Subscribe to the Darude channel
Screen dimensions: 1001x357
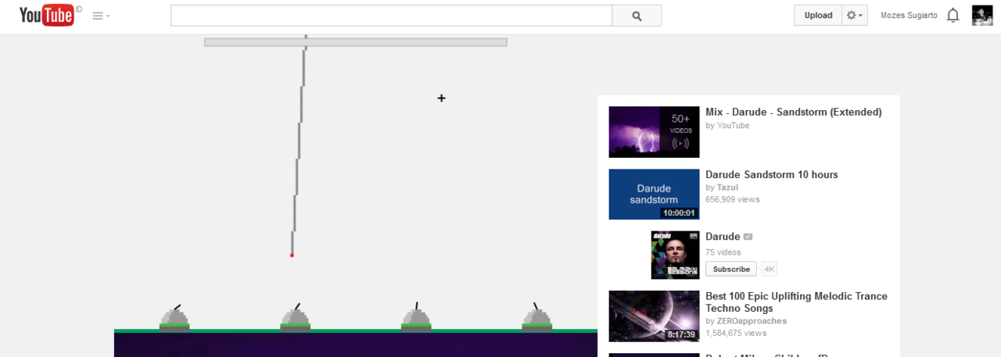(731, 269)
